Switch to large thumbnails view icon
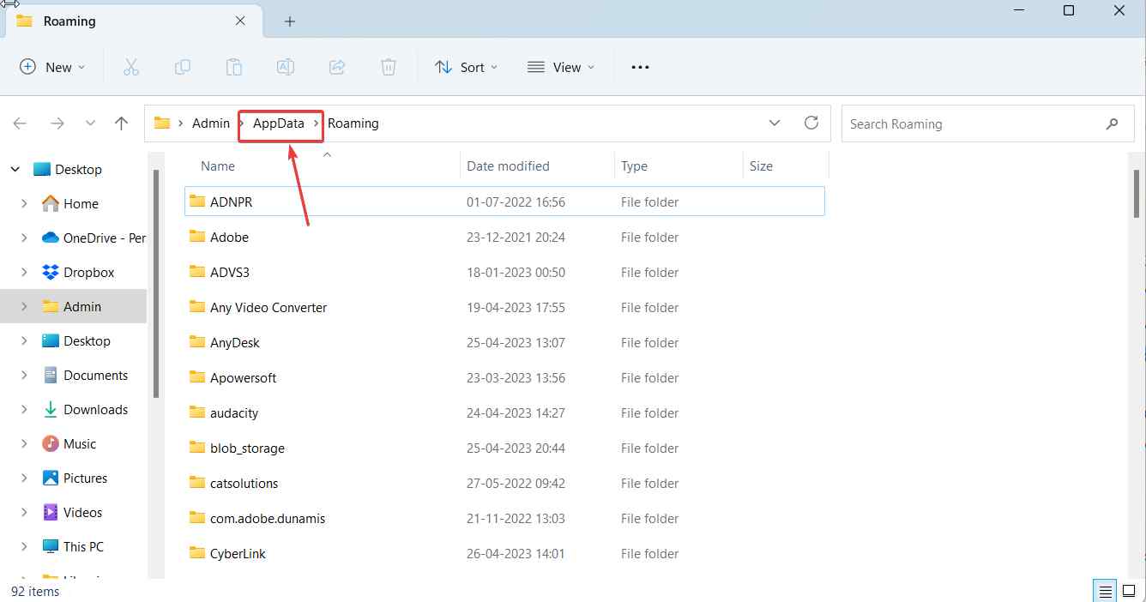The height and width of the screenshot is (602, 1146). coord(1129,591)
